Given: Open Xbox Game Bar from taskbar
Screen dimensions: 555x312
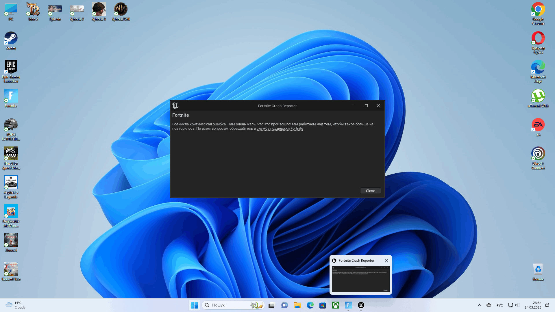Looking at the screenshot, I should point(335,305).
